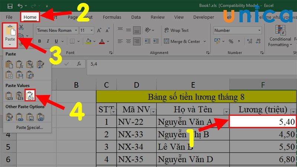
Task: Switch to the Formulas tab
Action: 112,17
